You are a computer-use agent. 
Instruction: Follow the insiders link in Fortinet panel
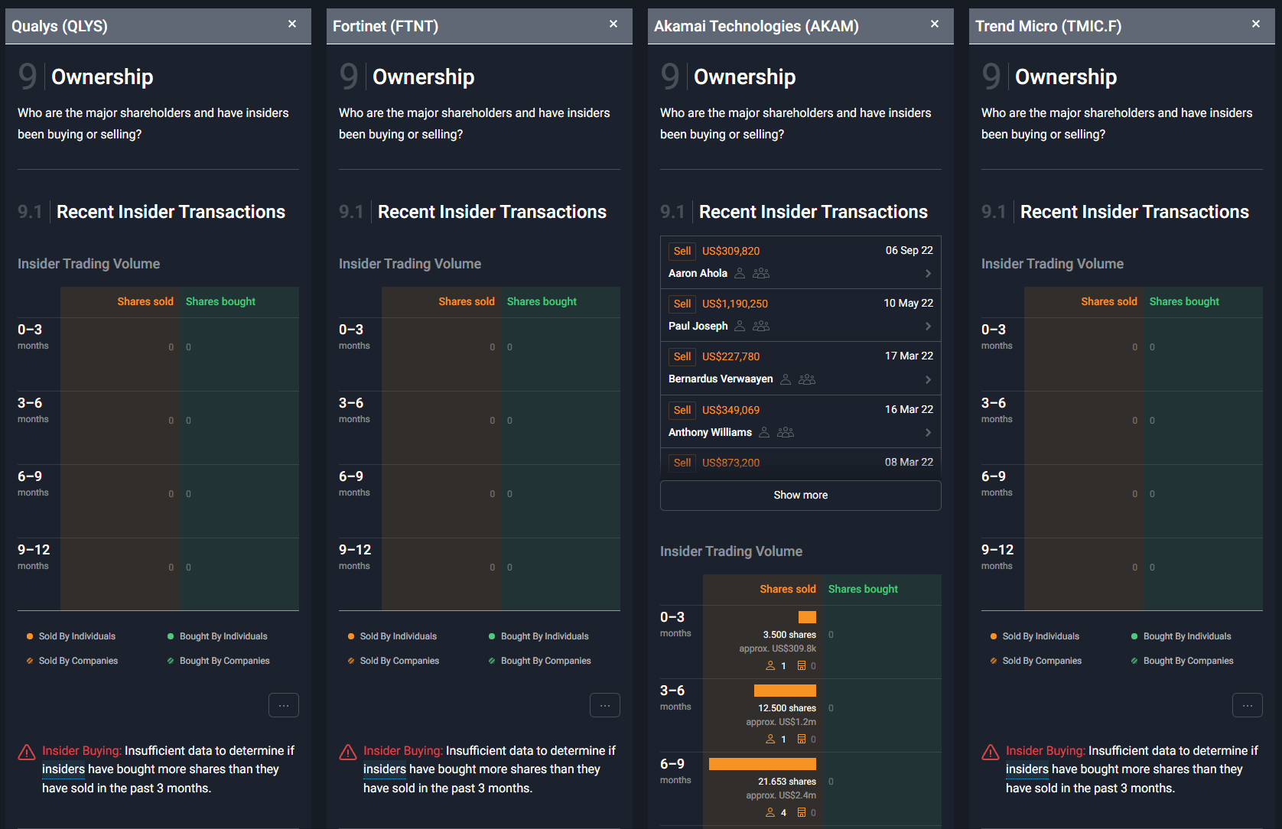(385, 769)
